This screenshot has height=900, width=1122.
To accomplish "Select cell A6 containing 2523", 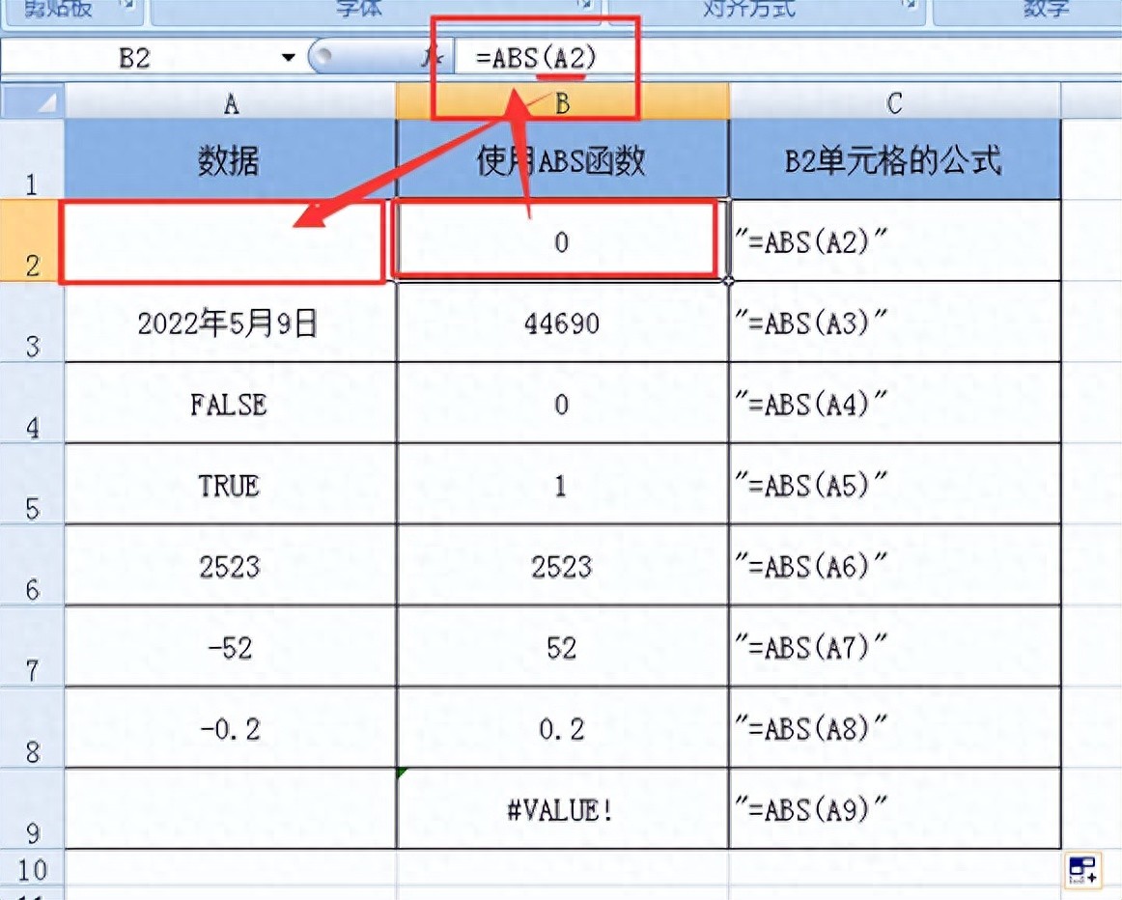I will click(x=231, y=565).
